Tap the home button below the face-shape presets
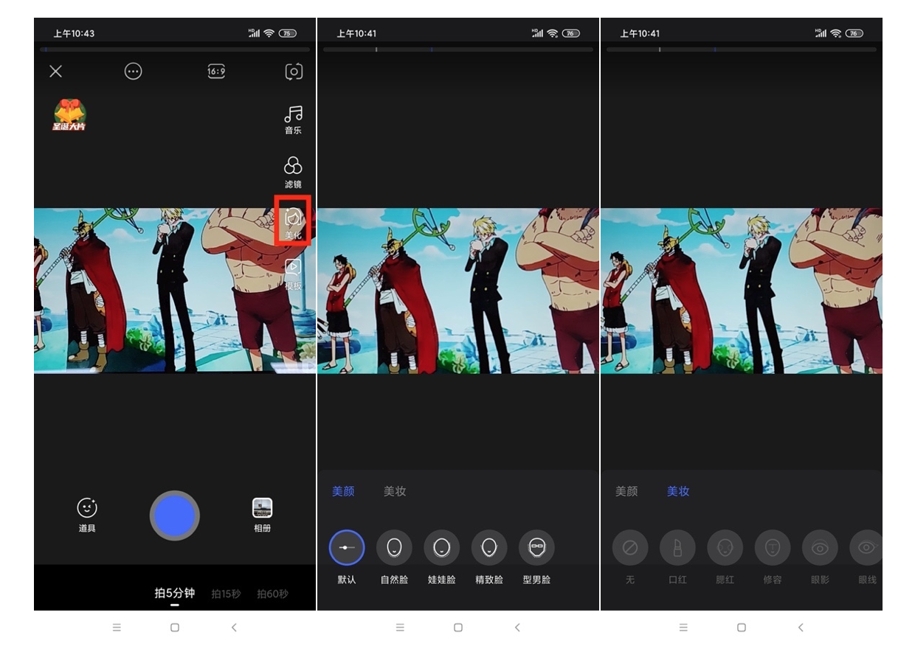 (x=458, y=628)
